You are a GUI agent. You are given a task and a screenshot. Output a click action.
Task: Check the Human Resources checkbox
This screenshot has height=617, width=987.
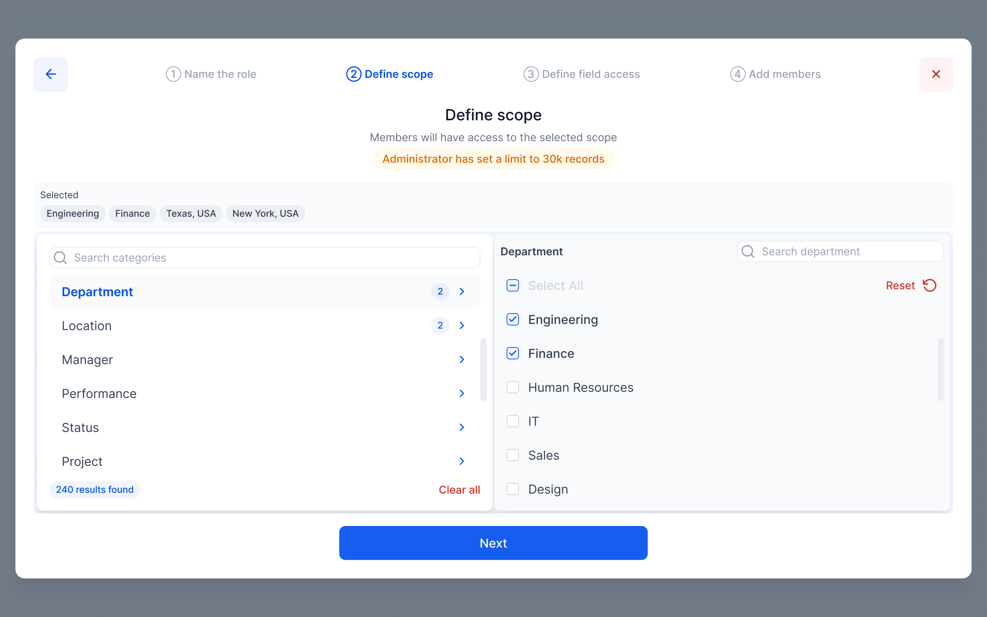[x=513, y=387]
